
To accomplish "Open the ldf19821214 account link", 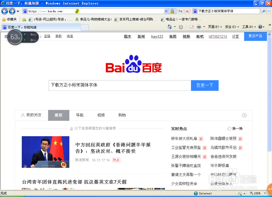I will click(218, 36).
